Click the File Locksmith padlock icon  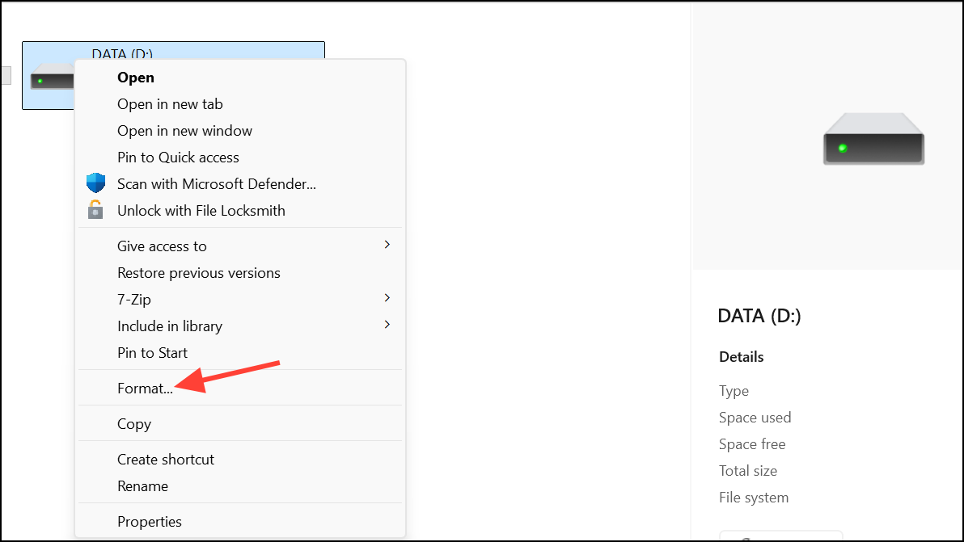(x=95, y=210)
